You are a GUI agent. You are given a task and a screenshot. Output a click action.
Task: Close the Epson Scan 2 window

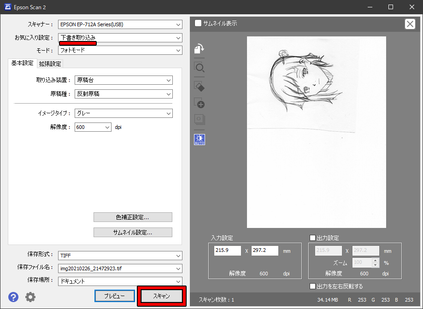pyautogui.click(x=411, y=7)
